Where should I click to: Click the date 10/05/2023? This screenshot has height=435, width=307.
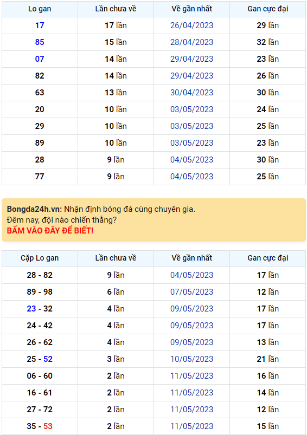click(191, 359)
